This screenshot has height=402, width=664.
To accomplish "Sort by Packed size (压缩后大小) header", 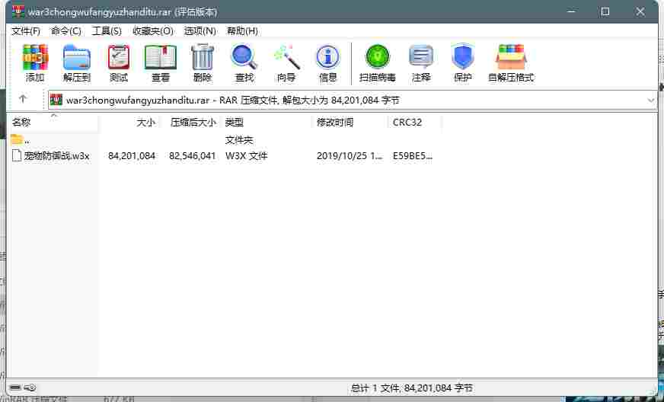I will click(190, 123).
